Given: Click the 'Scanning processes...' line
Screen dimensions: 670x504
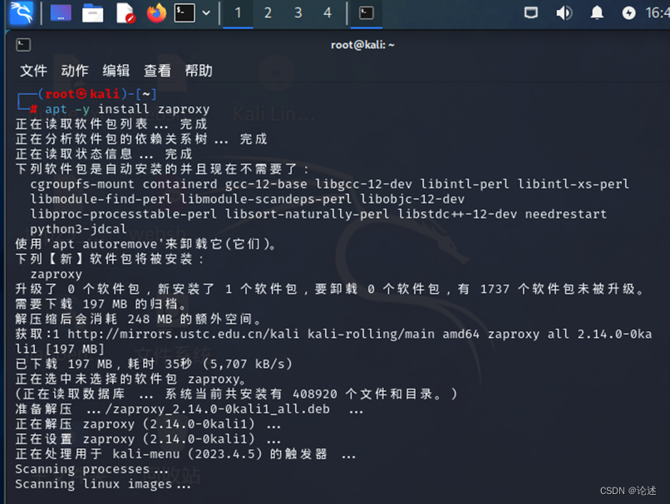Looking at the screenshot, I should click(92, 469).
